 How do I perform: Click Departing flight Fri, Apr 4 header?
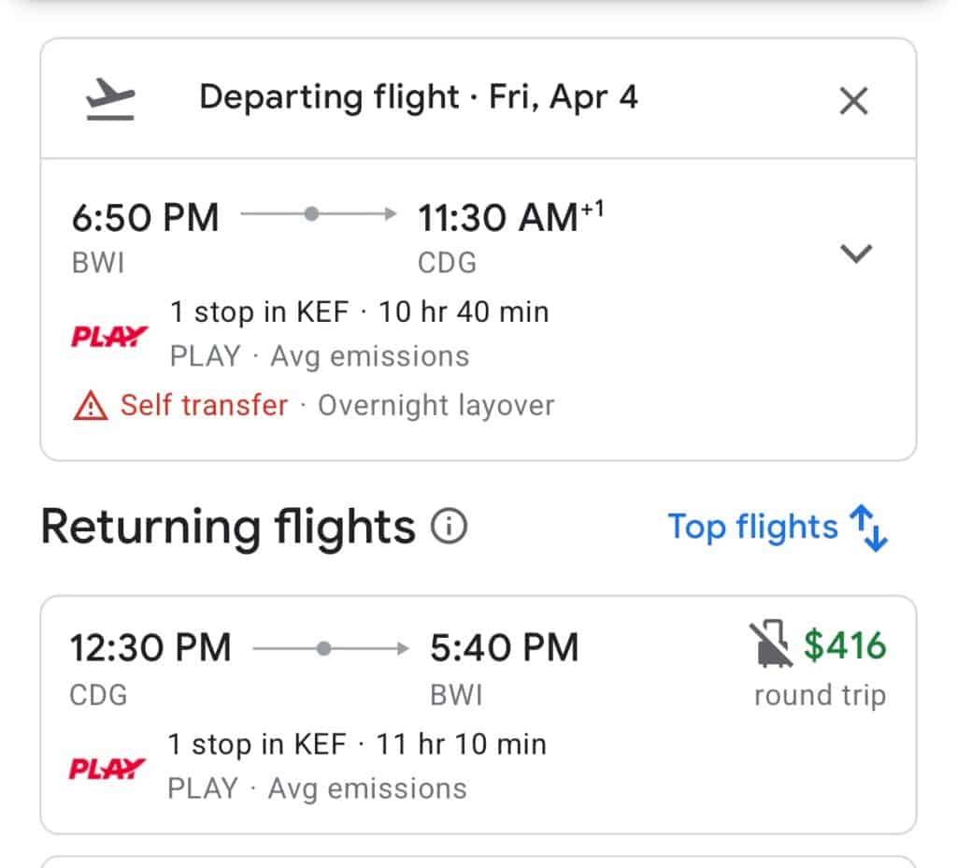tap(418, 98)
